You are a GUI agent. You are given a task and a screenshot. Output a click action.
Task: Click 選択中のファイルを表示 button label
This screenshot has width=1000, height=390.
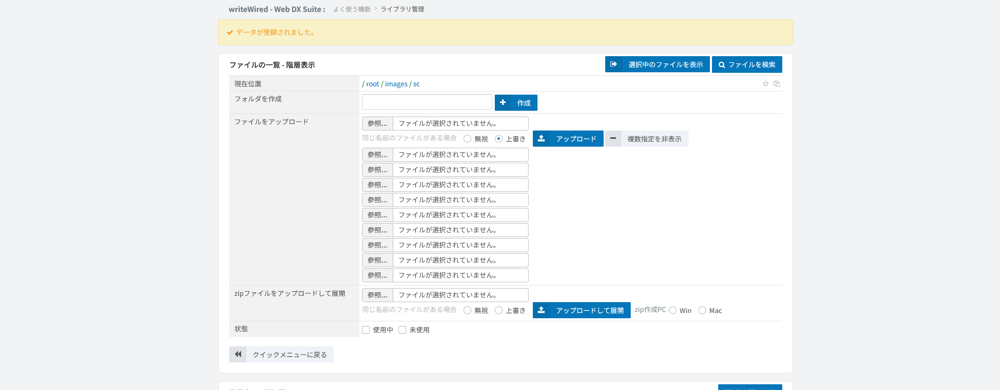coord(666,64)
